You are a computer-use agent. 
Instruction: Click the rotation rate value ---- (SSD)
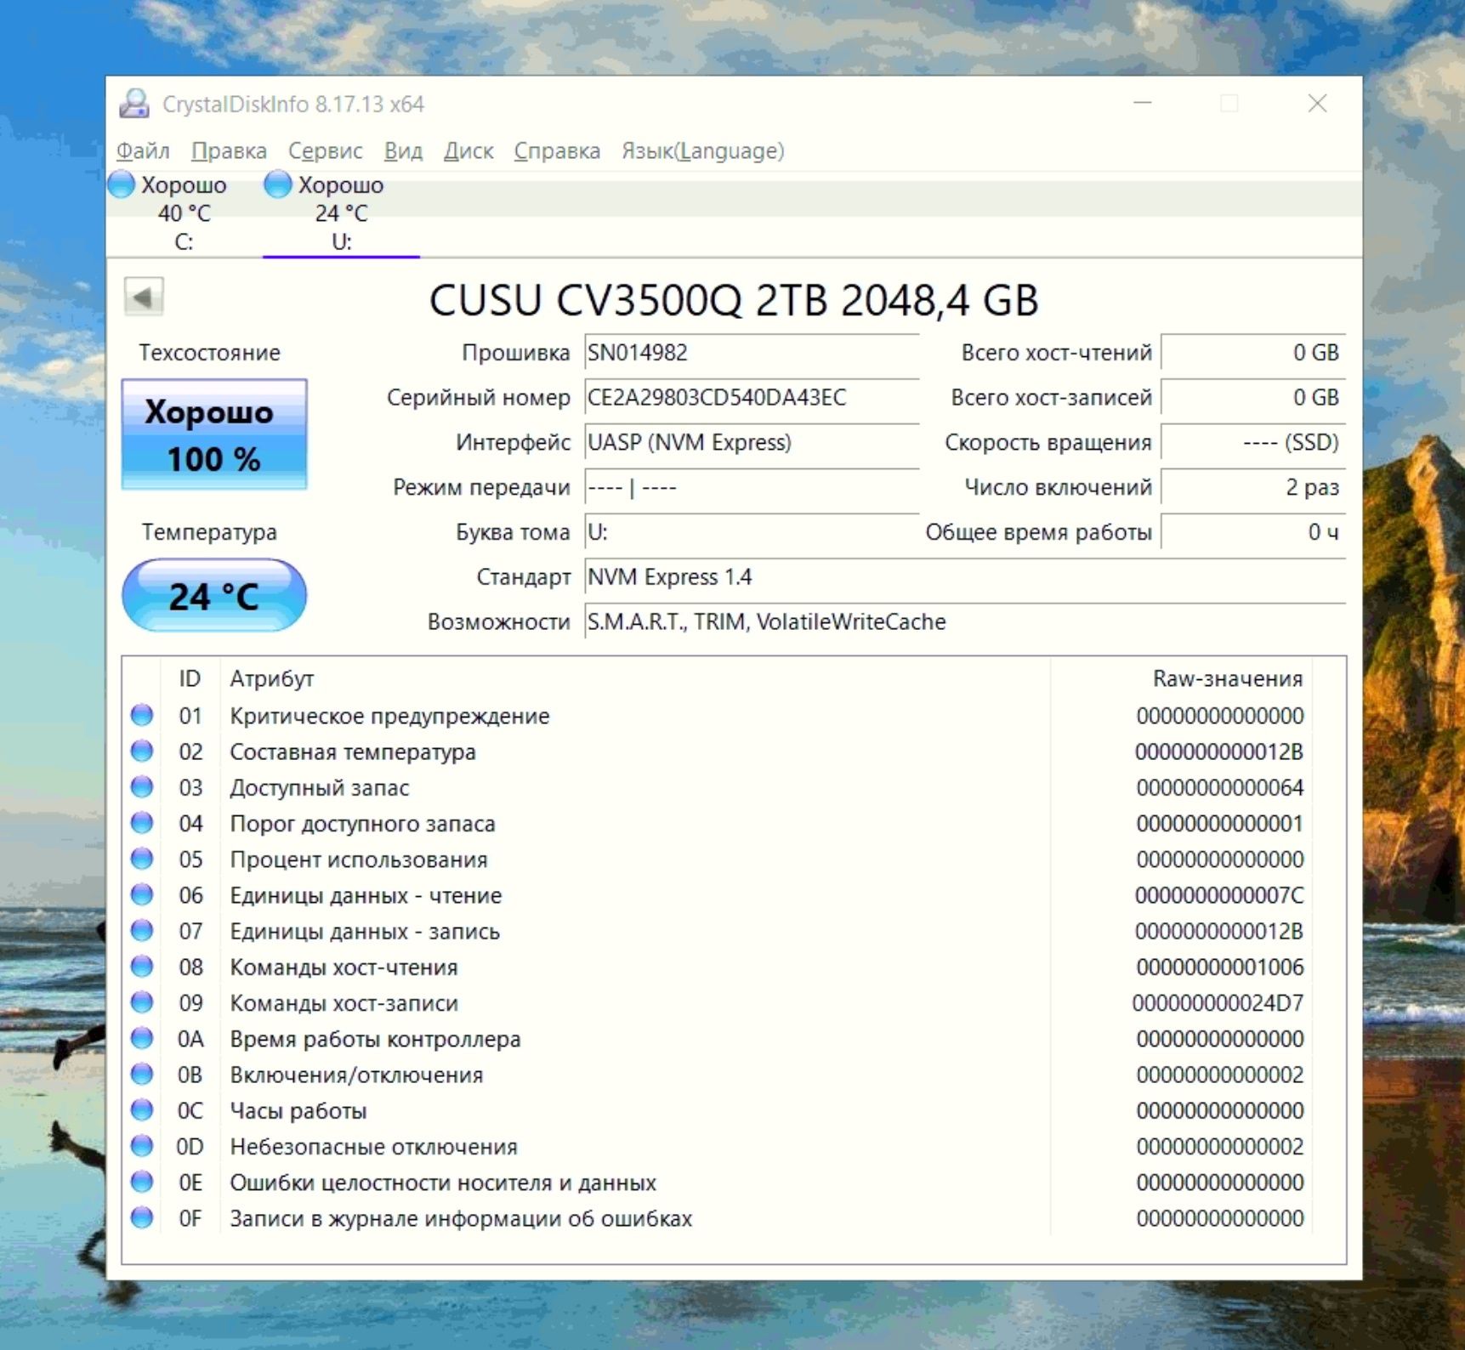[x=1253, y=443]
